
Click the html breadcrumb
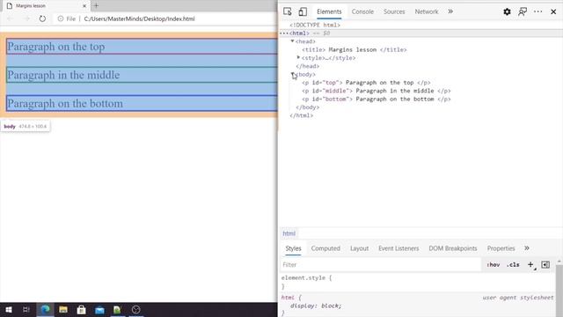tap(289, 233)
